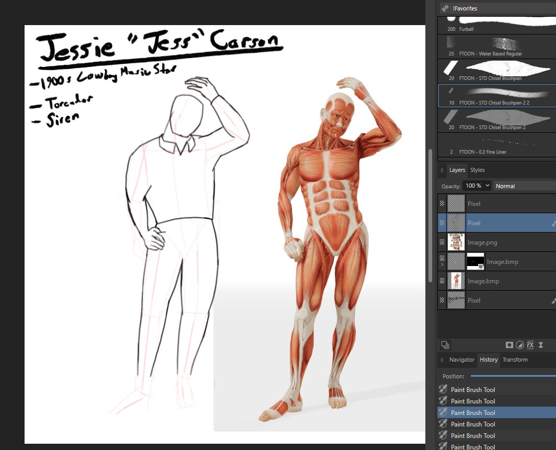556x450 pixels.
Task: Pick the size 20 STD Chisel Brushpen 2 brush
Action: tap(497, 120)
